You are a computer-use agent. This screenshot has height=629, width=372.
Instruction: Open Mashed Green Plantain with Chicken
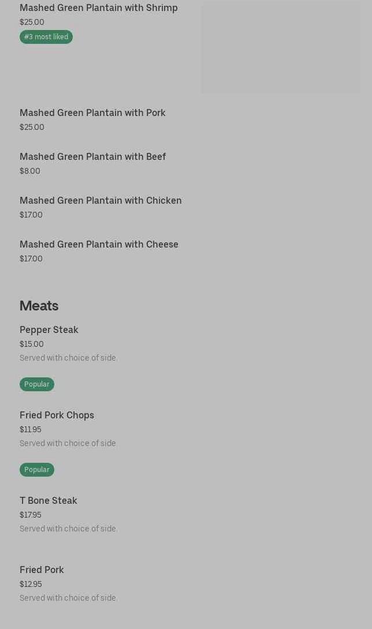pyautogui.click(x=101, y=201)
